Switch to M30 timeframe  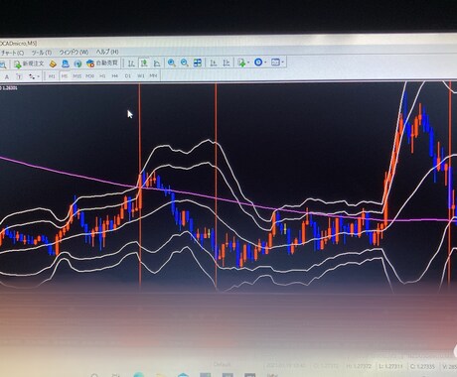[89, 76]
